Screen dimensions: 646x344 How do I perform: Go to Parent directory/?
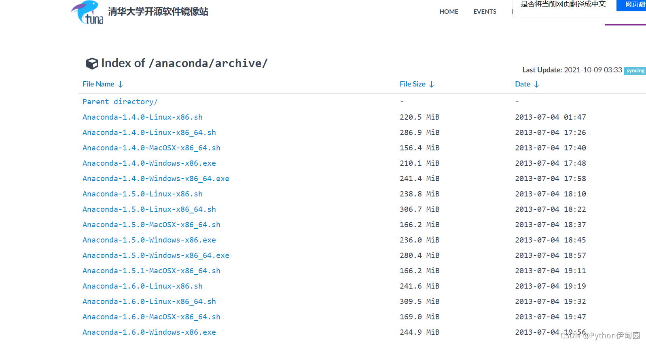tap(120, 102)
